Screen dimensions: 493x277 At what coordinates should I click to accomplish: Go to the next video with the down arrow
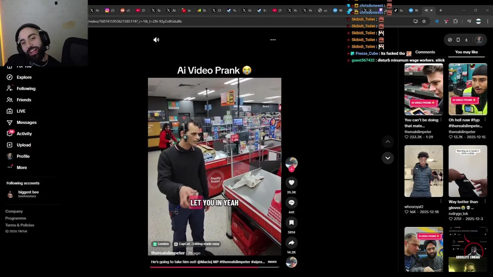tap(388, 158)
